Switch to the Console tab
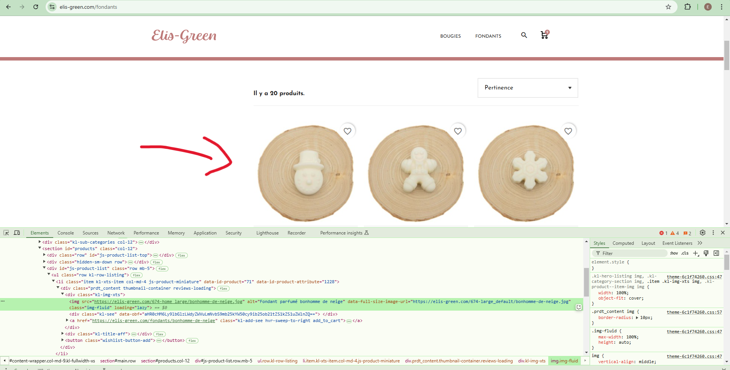The width and height of the screenshot is (730, 370). click(x=65, y=233)
